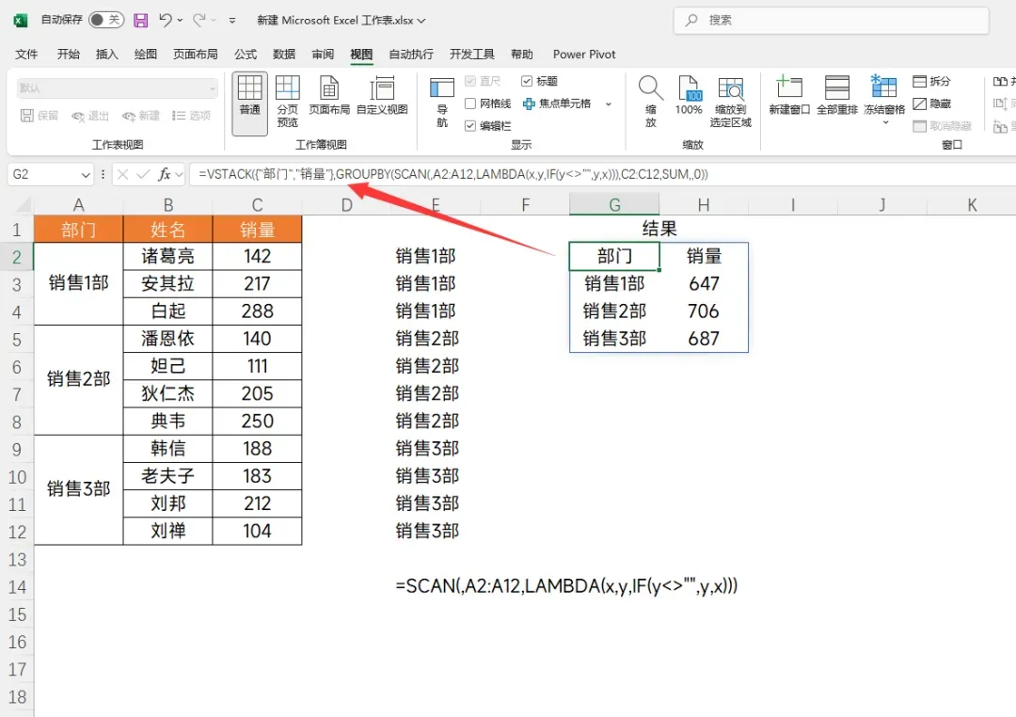Click Zoom to Selection (缩放到选定区域)

coord(730,102)
